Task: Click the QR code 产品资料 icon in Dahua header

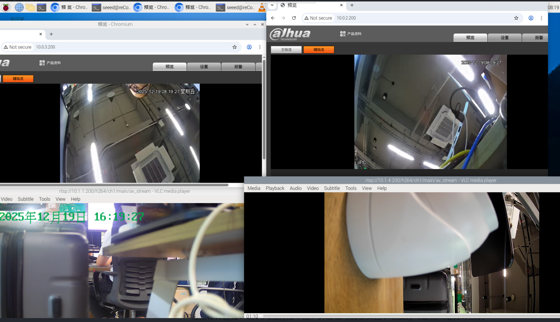Action: click(x=343, y=34)
